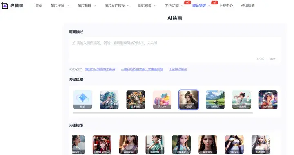Expand the 趣玩特效 dropdown chevron

(x=209, y=6)
